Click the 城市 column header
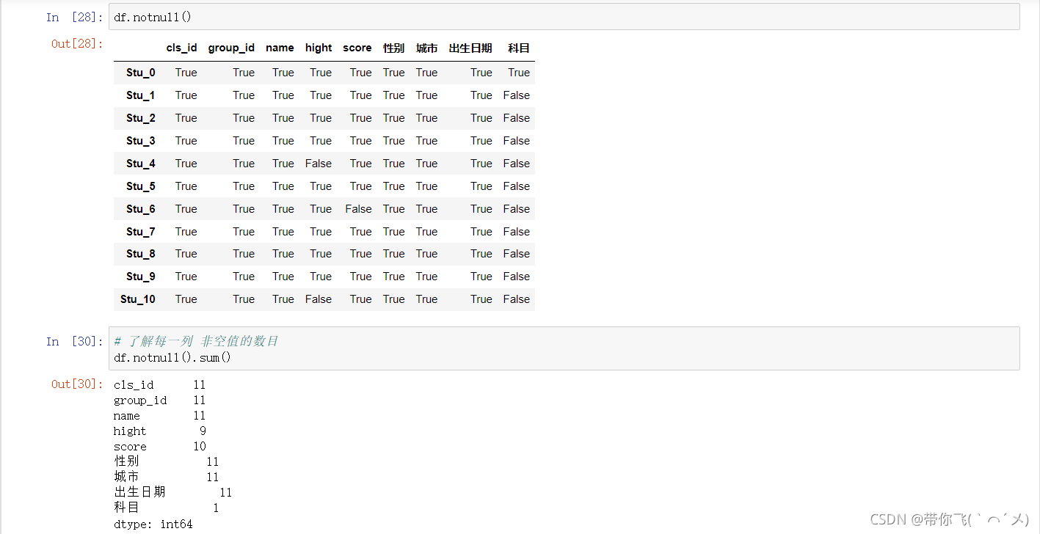Viewport: 1040px width, 534px height. coord(426,48)
